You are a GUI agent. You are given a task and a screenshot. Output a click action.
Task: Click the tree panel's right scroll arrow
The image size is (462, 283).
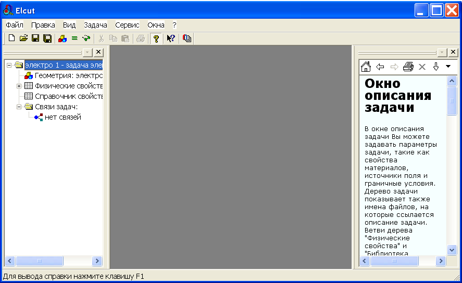tap(97, 261)
